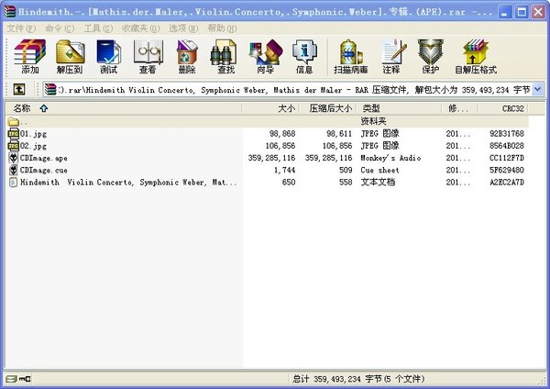The height and width of the screenshot is (389, 550).
Task: Click packed size 98,611 of 01.jpg
Action: coord(339,134)
